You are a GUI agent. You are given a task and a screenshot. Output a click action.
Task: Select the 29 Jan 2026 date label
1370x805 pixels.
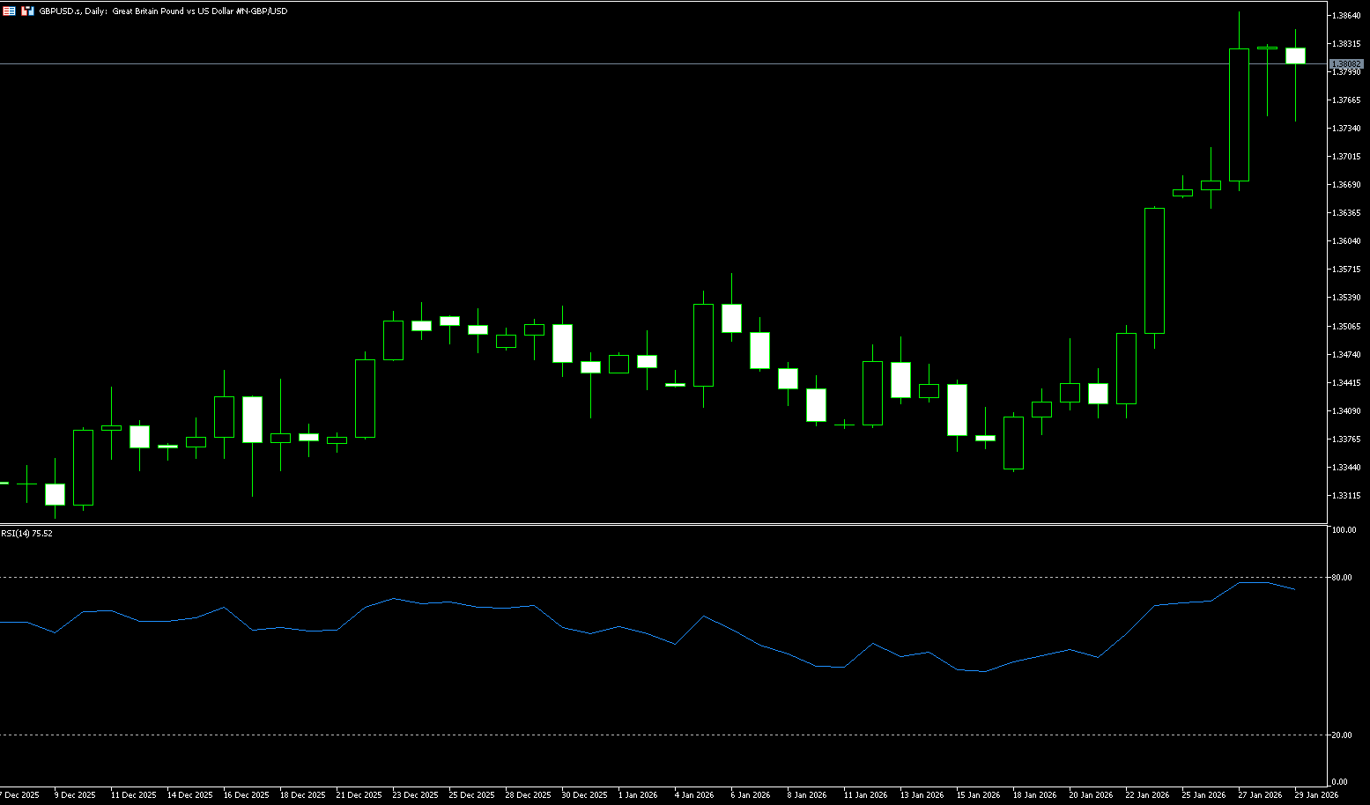[x=1315, y=794]
